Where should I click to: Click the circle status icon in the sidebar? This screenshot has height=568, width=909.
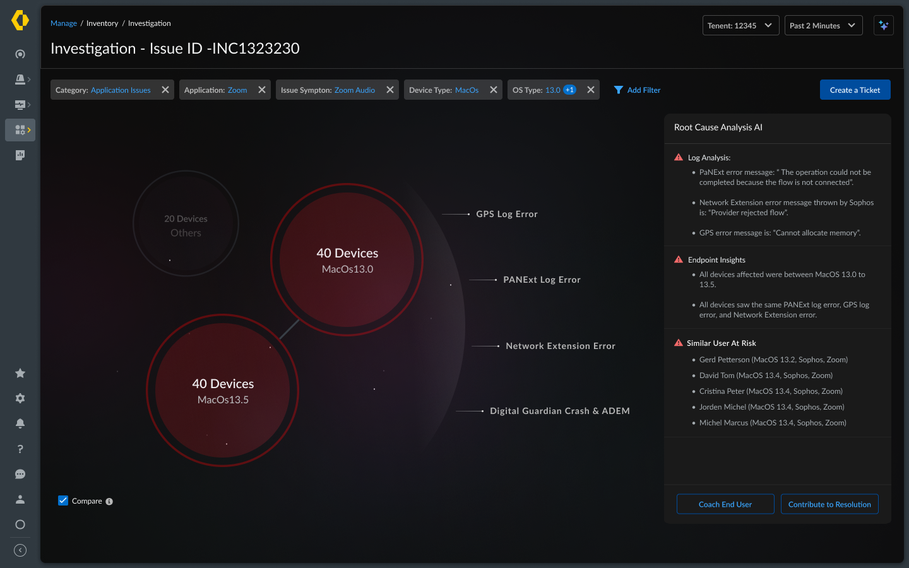(20, 524)
